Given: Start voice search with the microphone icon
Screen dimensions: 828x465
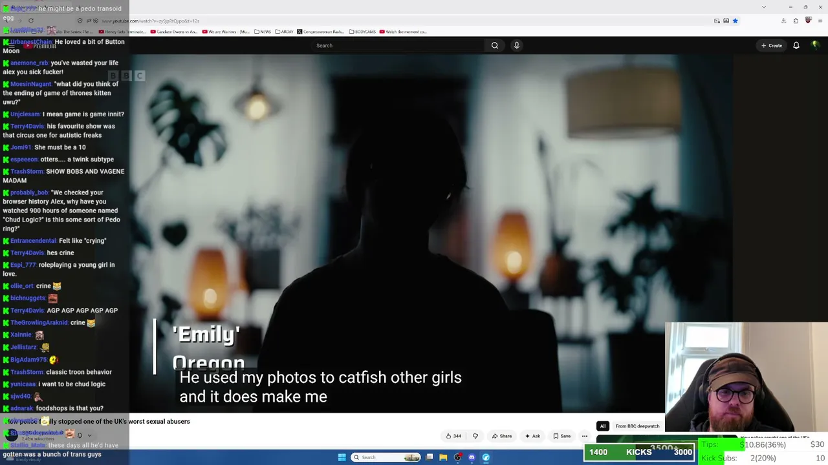Looking at the screenshot, I should [x=516, y=45].
